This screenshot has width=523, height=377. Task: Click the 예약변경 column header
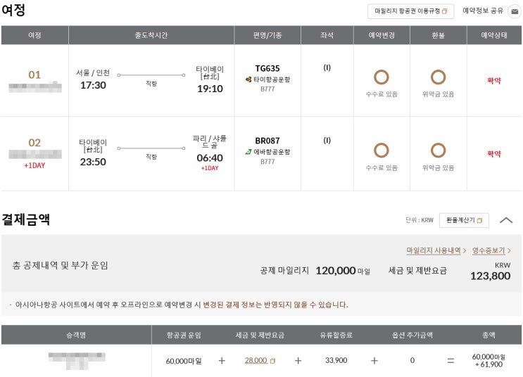click(382, 35)
